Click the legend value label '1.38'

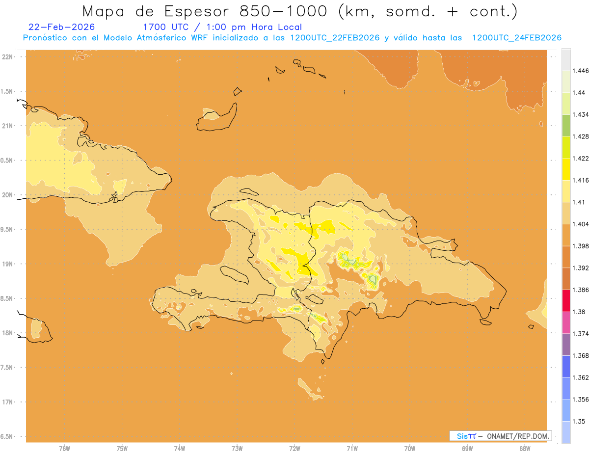(579, 312)
